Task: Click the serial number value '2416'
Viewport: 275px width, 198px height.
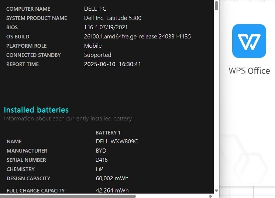Action: (102, 160)
